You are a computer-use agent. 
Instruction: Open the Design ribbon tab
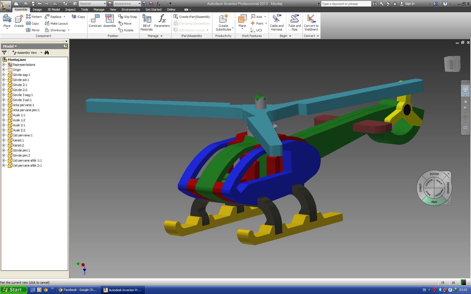(x=37, y=10)
